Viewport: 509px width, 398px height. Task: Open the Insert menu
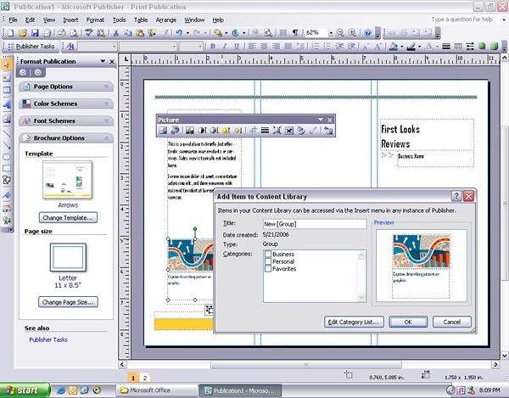click(70, 20)
